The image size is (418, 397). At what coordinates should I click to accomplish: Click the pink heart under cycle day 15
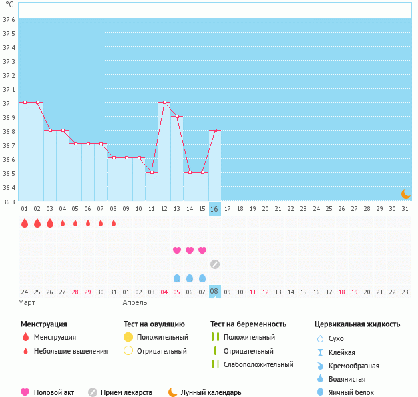tap(202, 250)
